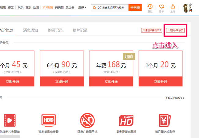Image resolution: width=199 pixels, height=138 pixels.
Task: Open the 娱乐 channel
Action: click(21, 7)
